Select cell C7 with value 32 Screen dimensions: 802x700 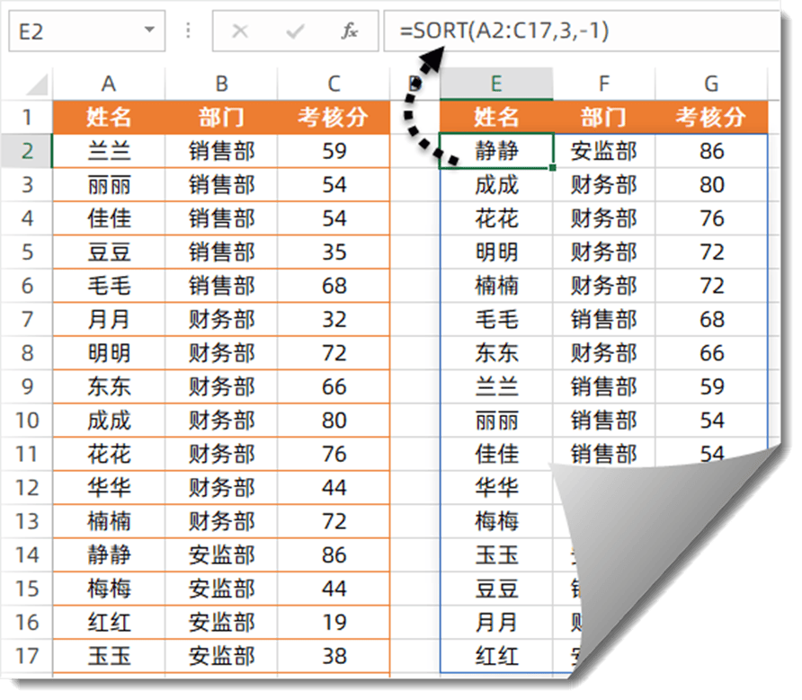point(334,319)
